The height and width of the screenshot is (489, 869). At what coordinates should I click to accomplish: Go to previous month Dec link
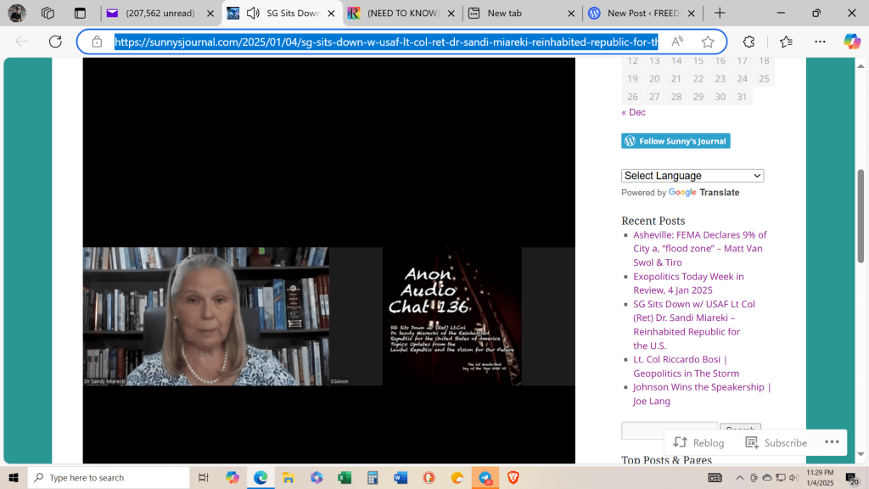click(633, 112)
